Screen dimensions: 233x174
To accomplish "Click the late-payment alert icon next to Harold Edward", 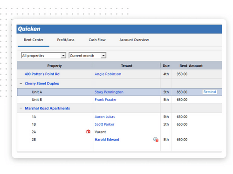I will [x=156, y=139].
